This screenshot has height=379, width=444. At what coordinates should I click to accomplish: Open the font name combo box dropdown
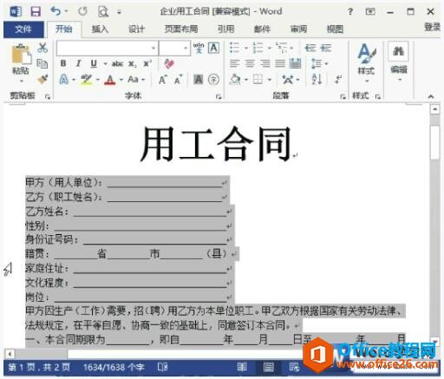pos(153,48)
